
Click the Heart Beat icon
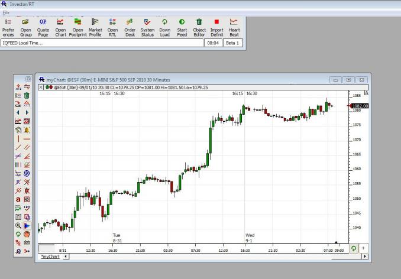coord(234,27)
